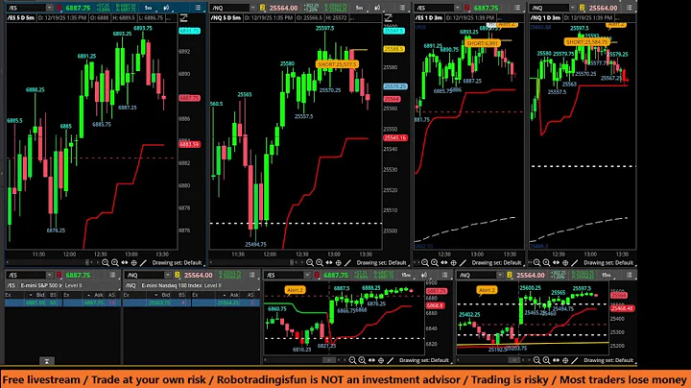
Task: Select drawing tool on /NQ 3m chart
Action: (575, 262)
